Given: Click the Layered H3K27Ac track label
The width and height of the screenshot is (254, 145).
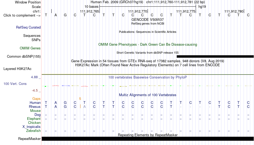Looking at the screenshot, I should [x=17, y=69].
